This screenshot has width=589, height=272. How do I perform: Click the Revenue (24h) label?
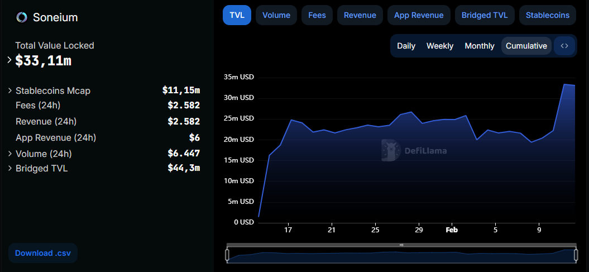(x=46, y=121)
